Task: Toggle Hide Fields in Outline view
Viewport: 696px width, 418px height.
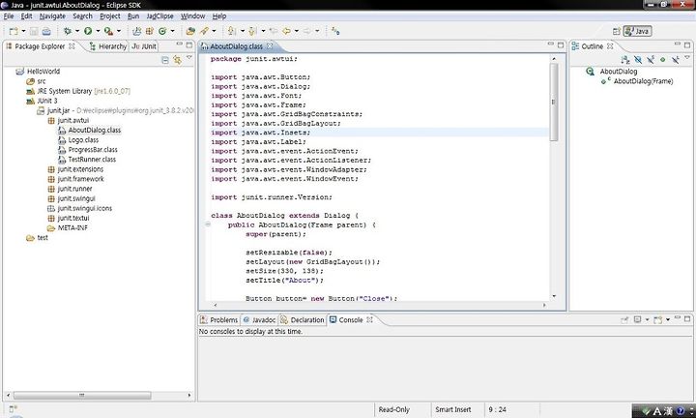Action: [x=638, y=60]
